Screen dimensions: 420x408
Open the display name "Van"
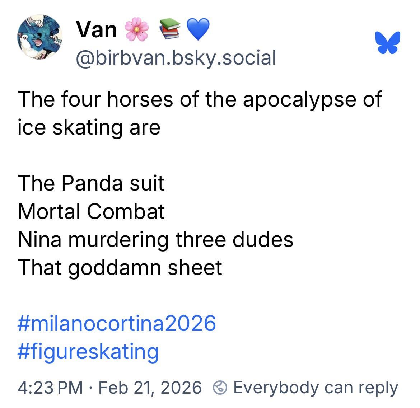pyautogui.click(x=97, y=29)
